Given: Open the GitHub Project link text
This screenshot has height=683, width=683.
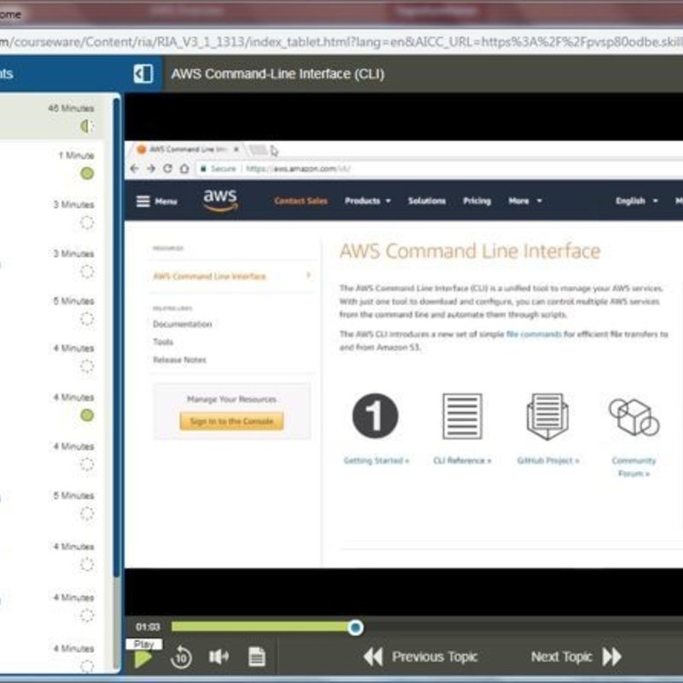Looking at the screenshot, I should pos(548,460).
